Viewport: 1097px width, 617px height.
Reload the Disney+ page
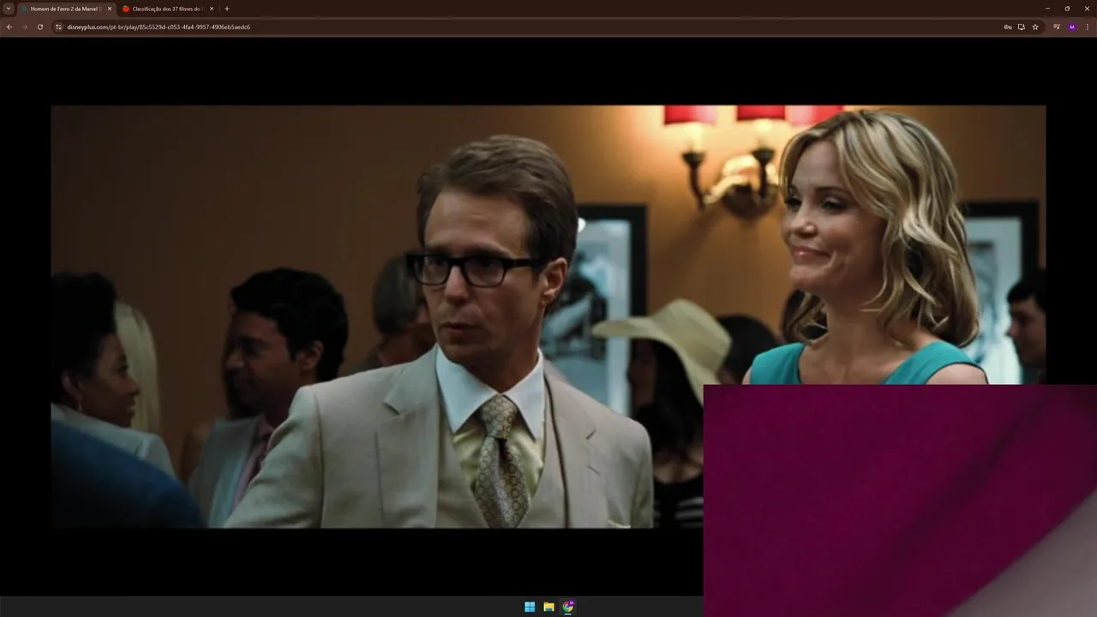[40, 27]
